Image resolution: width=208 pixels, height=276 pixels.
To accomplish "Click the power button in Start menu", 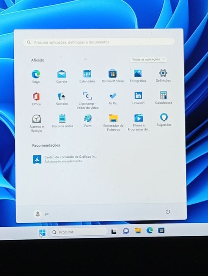I will (x=168, y=211).
